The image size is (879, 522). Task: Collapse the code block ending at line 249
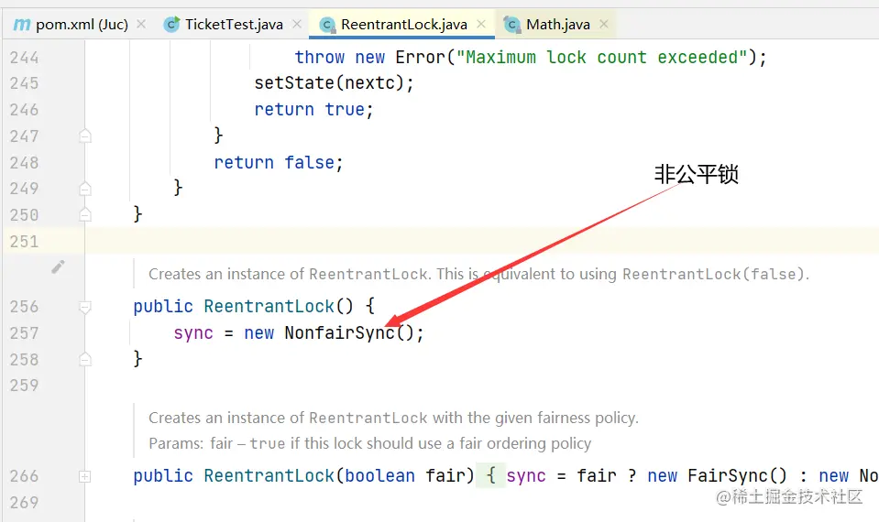point(85,189)
